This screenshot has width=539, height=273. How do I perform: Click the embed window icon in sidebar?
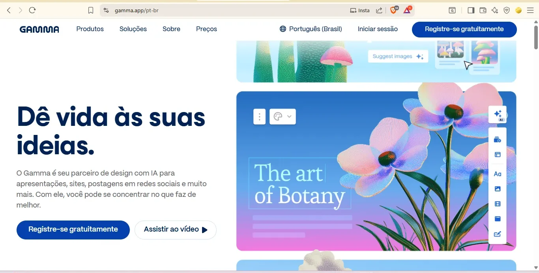pos(498,219)
